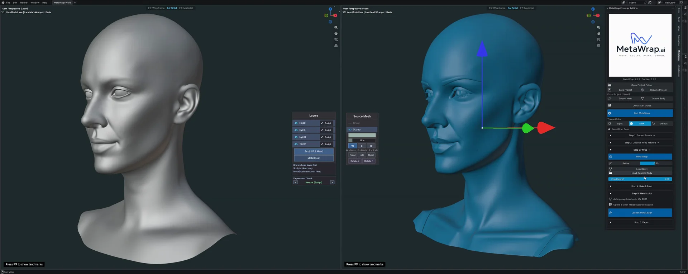Open the File menu
Viewport: 688px width, 274px height.
[8, 3]
